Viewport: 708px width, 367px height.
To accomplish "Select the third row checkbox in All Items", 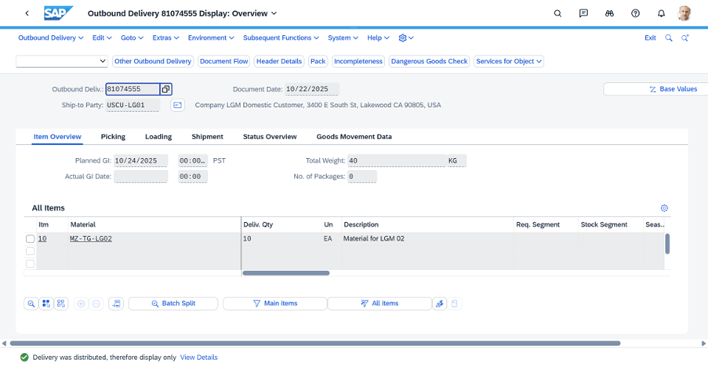I will tap(31, 263).
